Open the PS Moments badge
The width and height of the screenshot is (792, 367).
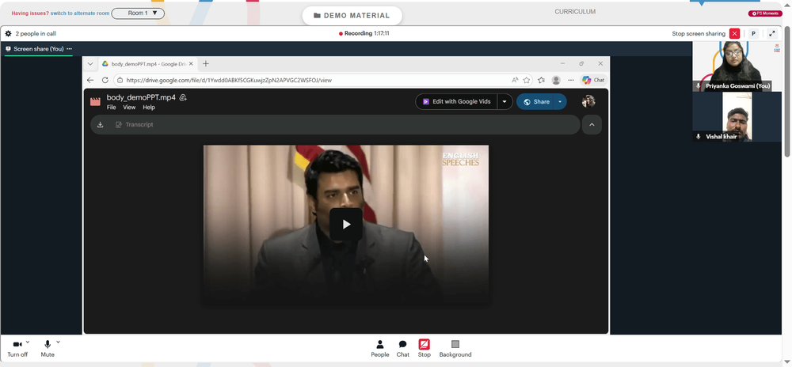[765, 13]
